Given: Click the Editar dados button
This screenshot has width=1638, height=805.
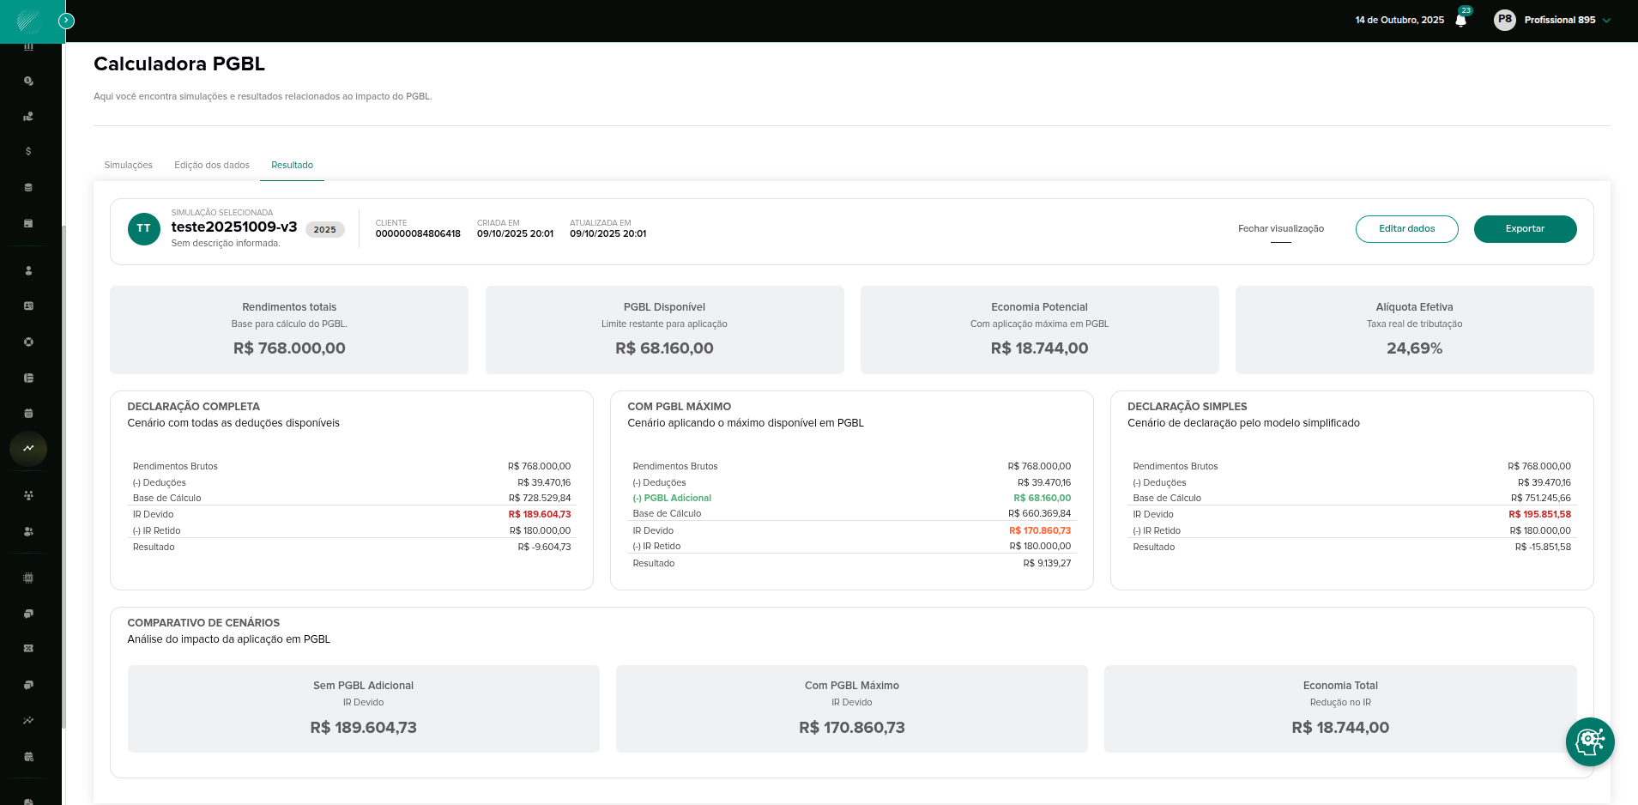Looking at the screenshot, I should [x=1406, y=229].
